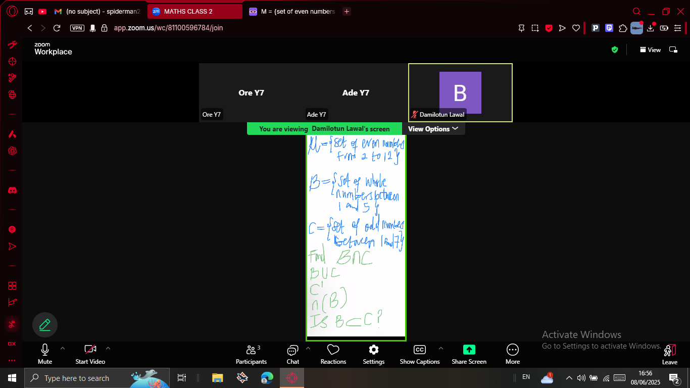Viewport: 690px width, 388px height.
Task: Open Discord in the Opera sidebar
Action: (12, 190)
